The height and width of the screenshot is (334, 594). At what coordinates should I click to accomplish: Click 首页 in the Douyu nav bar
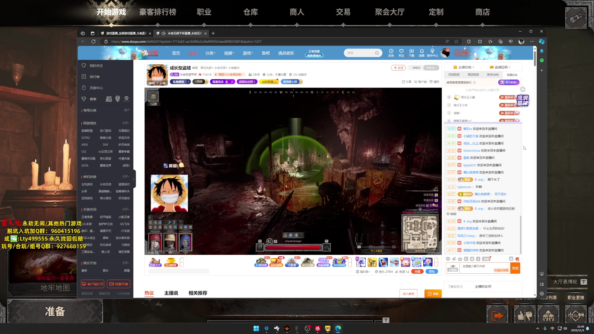[176, 53]
